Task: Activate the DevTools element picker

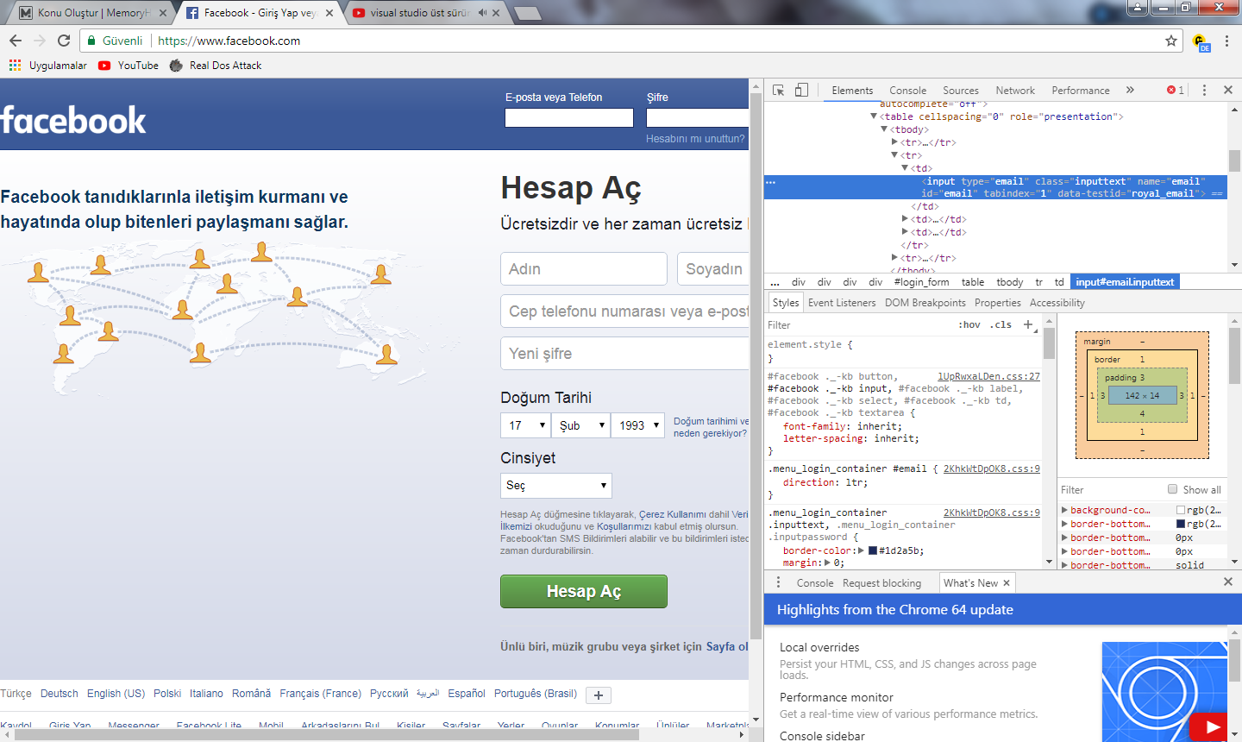Action: [x=779, y=90]
